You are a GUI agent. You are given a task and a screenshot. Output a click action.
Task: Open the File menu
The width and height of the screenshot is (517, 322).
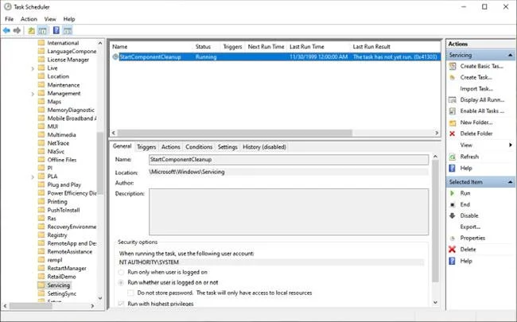point(10,19)
